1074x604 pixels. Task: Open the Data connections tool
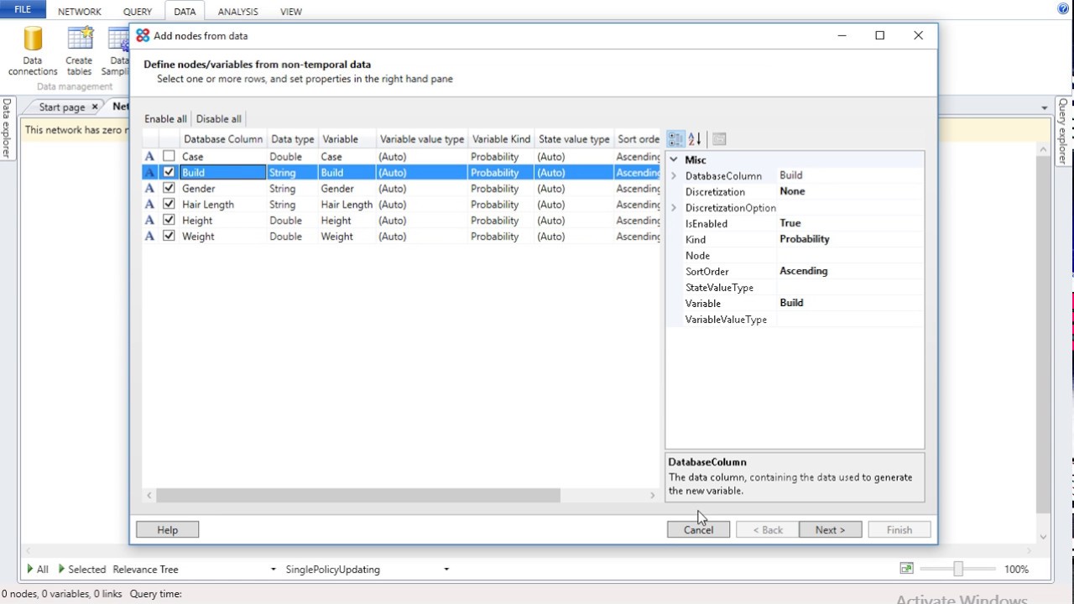pyautogui.click(x=33, y=50)
